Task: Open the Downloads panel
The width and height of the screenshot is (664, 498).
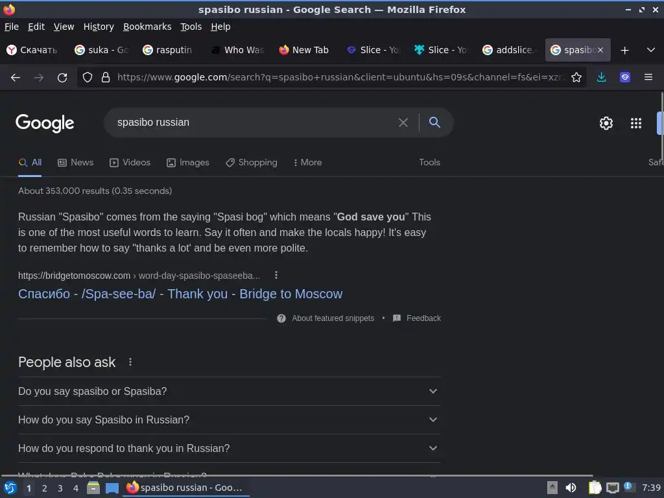Action: (601, 77)
